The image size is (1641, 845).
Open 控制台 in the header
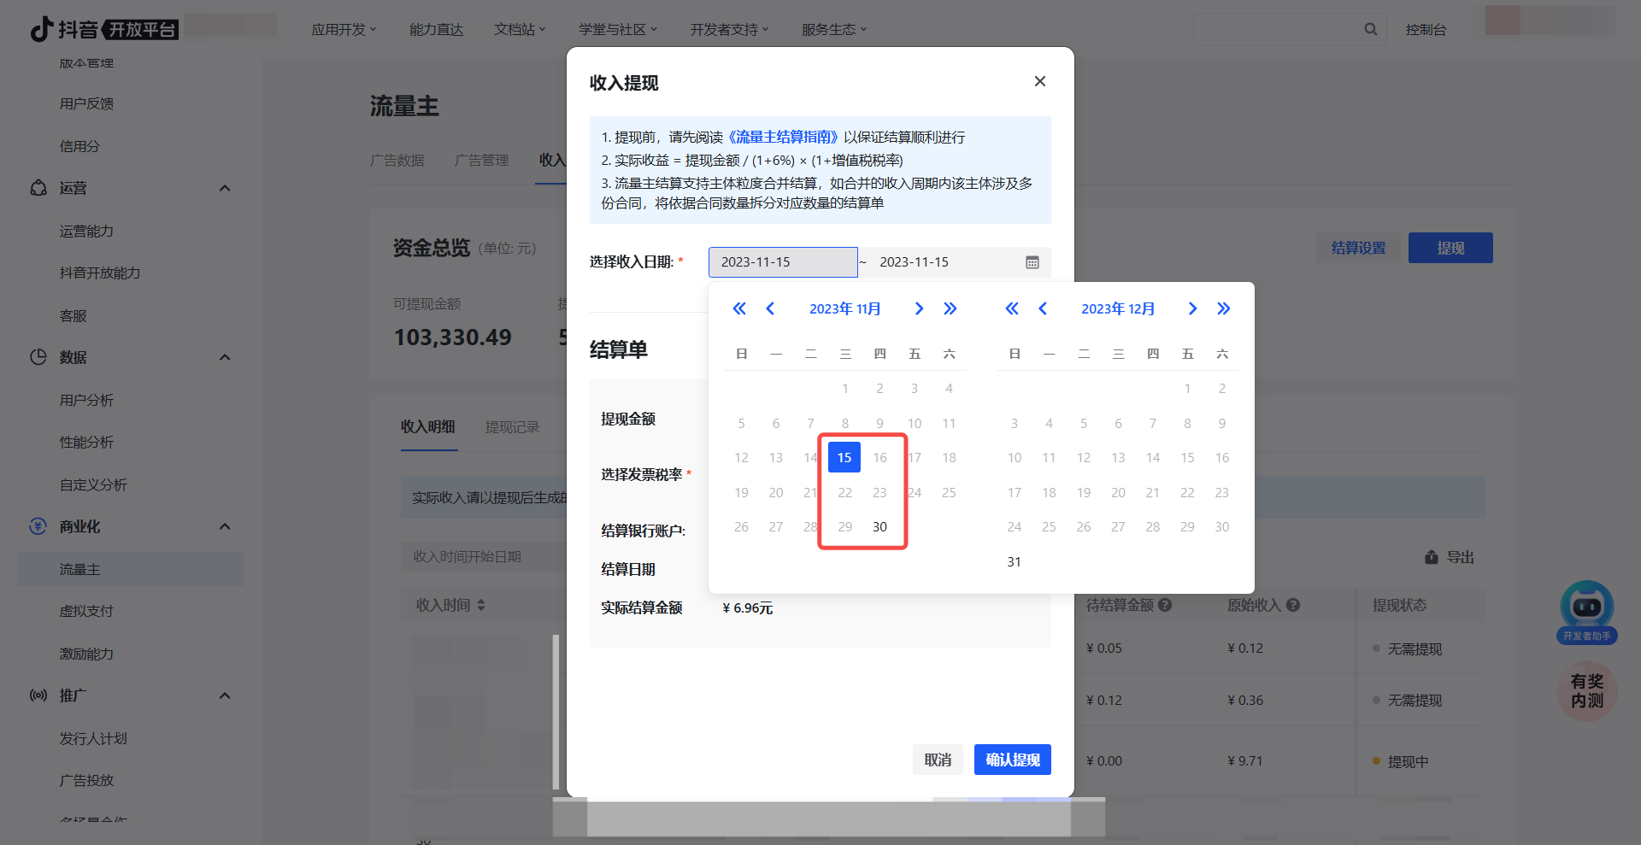pyautogui.click(x=1426, y=29)
